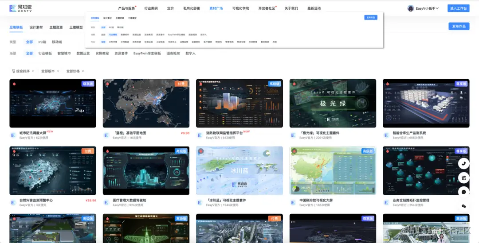Click the author icon beside 城市防汛调度大屏
479x243 pixels.
(x=13, y=135)
